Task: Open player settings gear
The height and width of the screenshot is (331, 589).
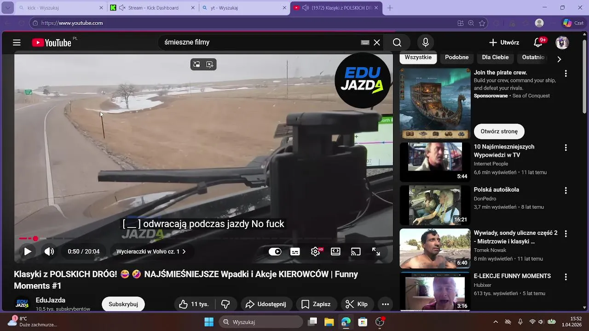Action: pyautogui.click(x=316, y=251)
